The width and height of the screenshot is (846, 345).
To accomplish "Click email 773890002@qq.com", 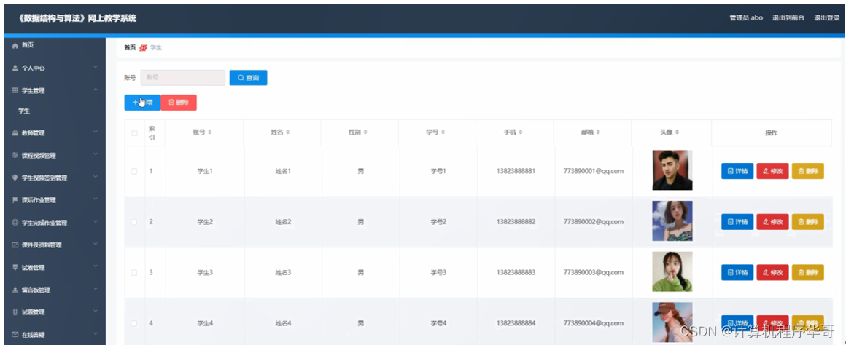I will [594, 222].
